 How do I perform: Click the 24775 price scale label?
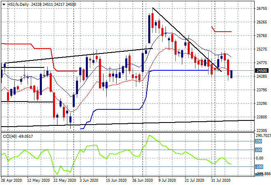(262, 63)
